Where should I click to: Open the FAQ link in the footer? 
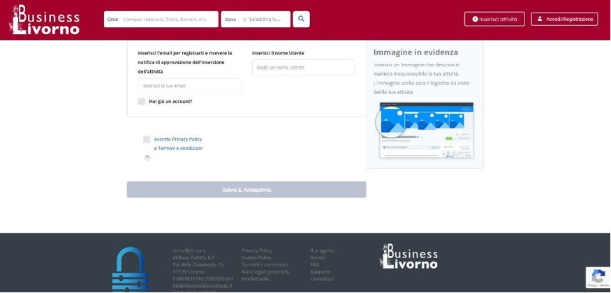click(x=315, y=265)
